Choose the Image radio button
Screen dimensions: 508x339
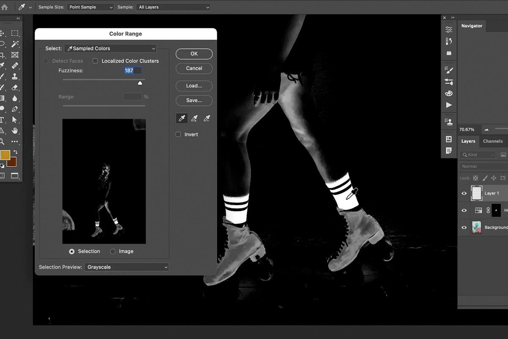pos(113,251)
